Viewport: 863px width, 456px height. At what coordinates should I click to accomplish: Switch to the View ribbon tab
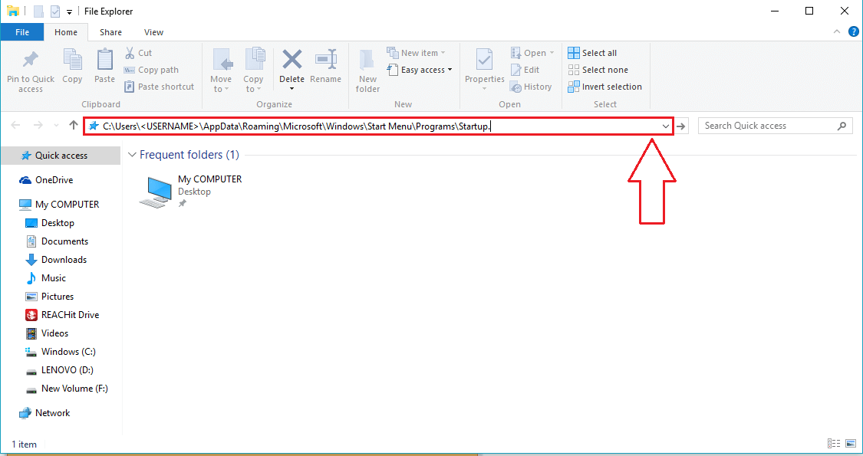tap(153, 32)
